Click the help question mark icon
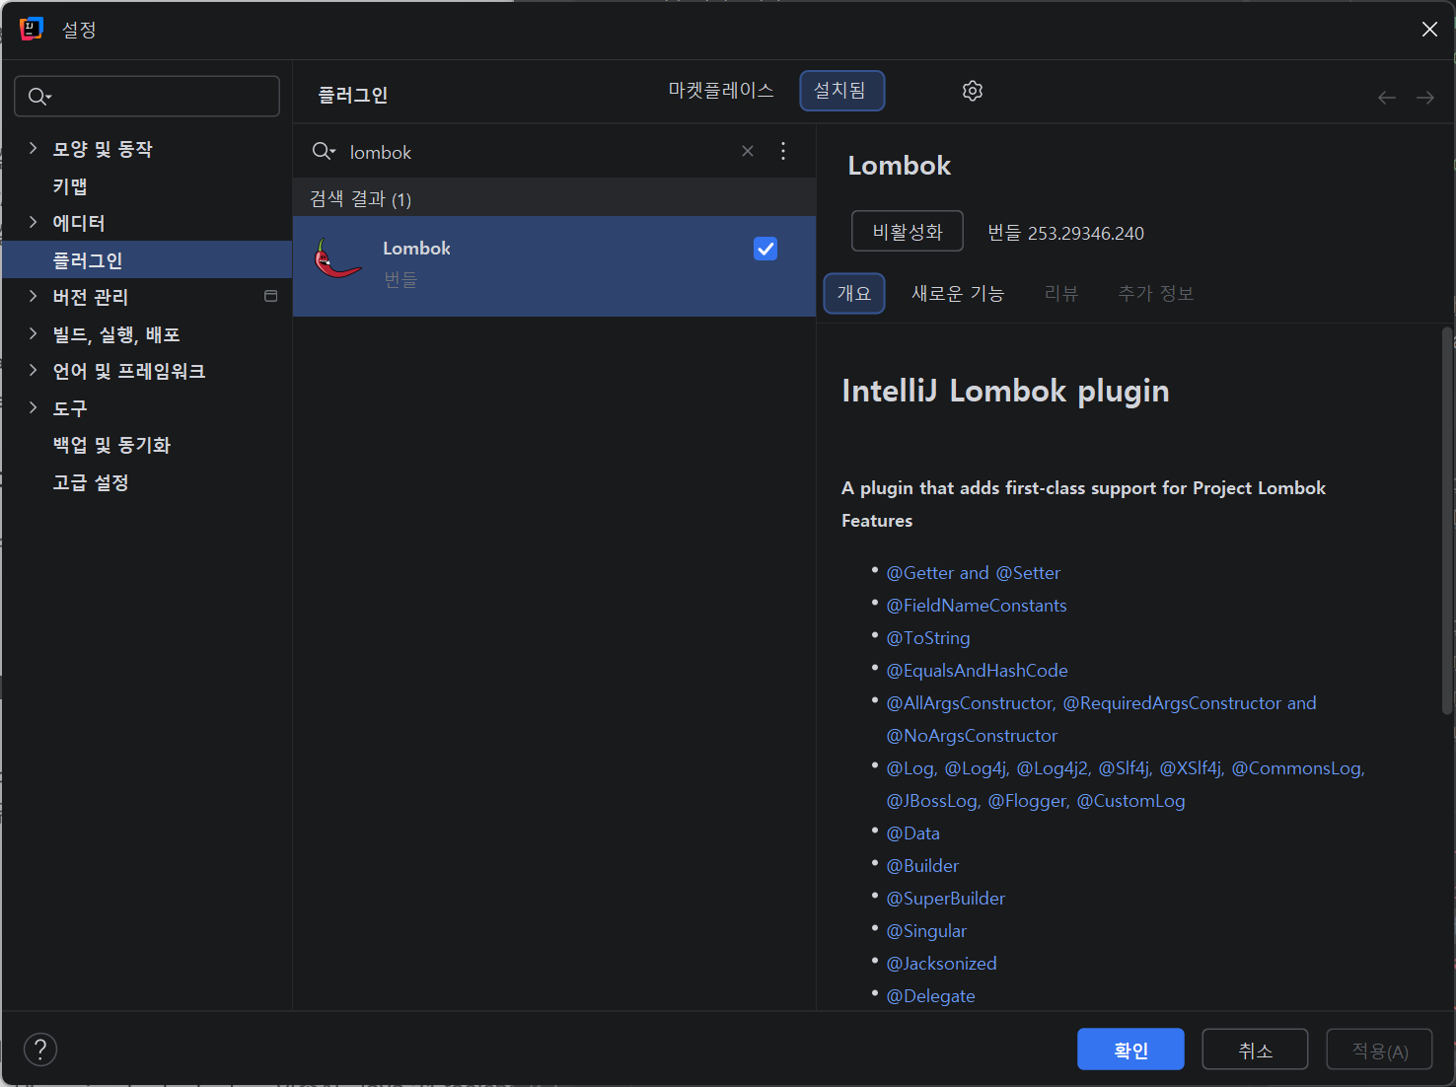The width and height of the screenshot is (1456, 1087). [x=40, y=1050]
